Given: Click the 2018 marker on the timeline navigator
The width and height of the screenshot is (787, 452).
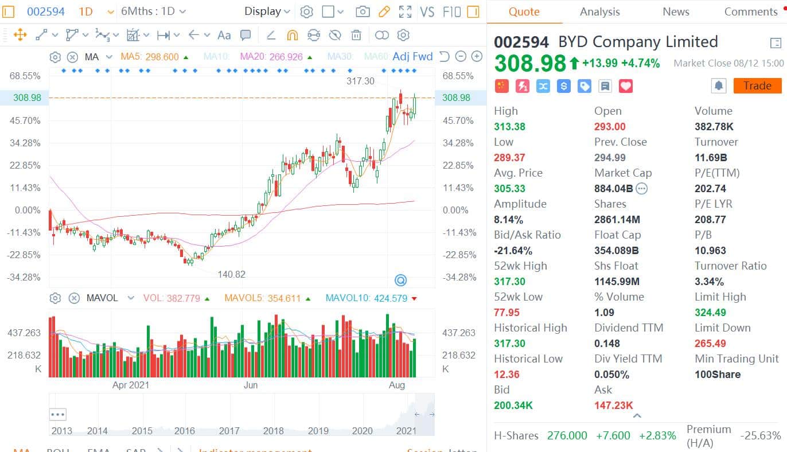Looking at the screenshot, I should point(274,431).
